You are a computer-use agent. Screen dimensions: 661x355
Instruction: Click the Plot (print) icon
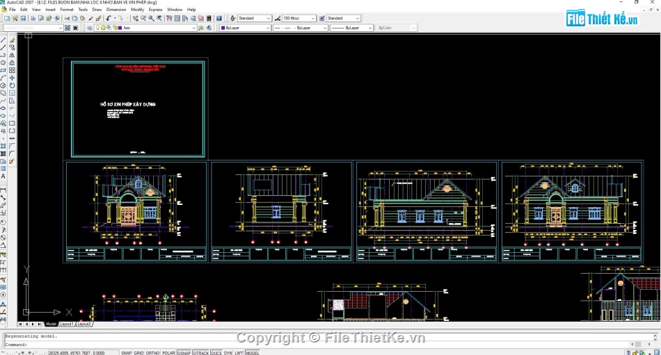33,18
